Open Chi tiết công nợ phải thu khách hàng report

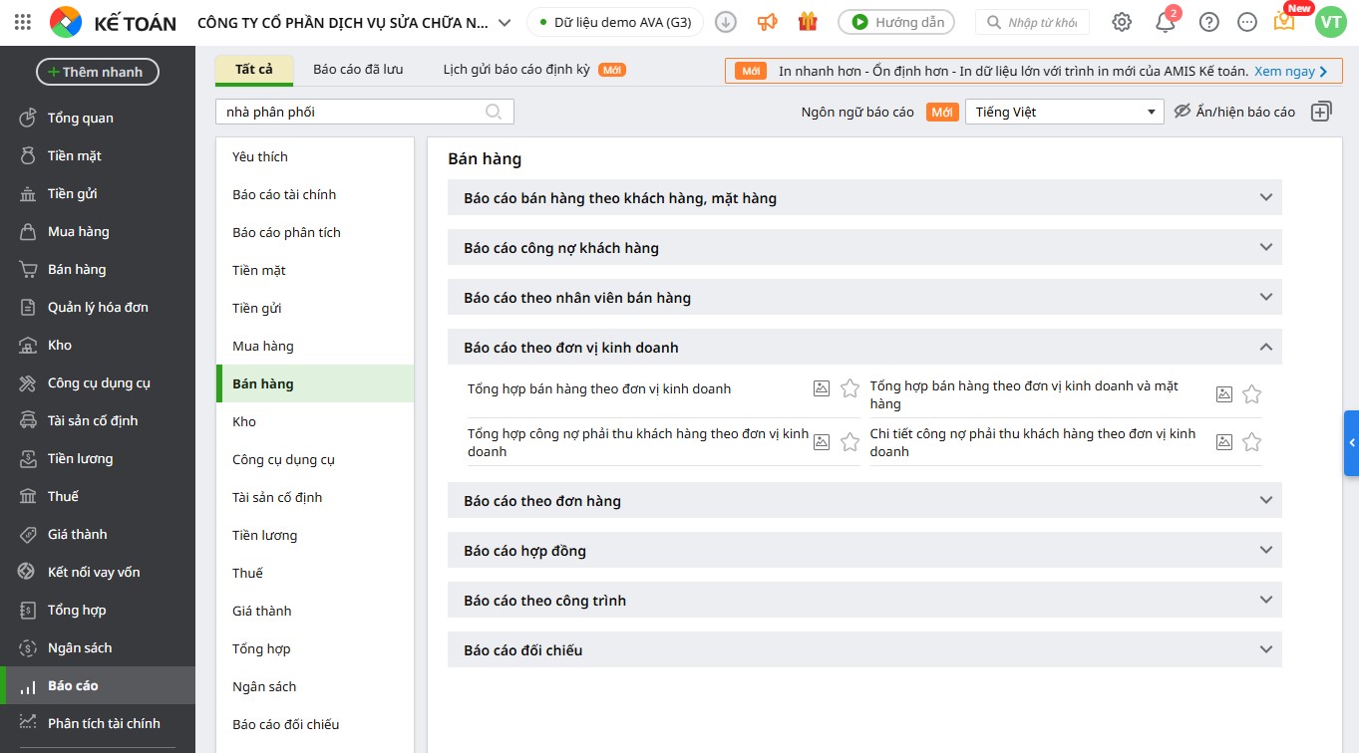pos(1033,442)
